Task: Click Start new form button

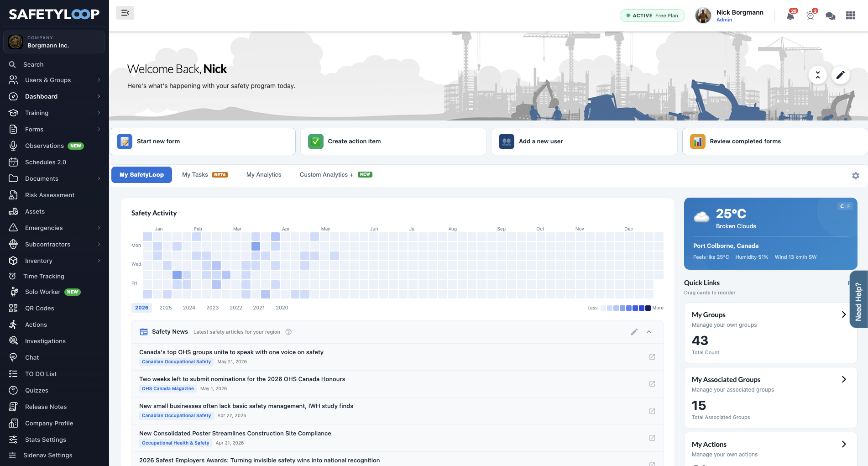Action: pos(203,141)
